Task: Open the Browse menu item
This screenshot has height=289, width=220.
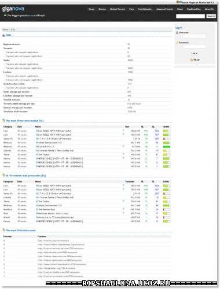Action: [x=102, y=9]
